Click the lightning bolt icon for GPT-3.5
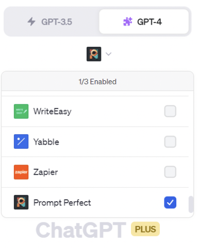198x248 pixels. click(x=31, y=22)
